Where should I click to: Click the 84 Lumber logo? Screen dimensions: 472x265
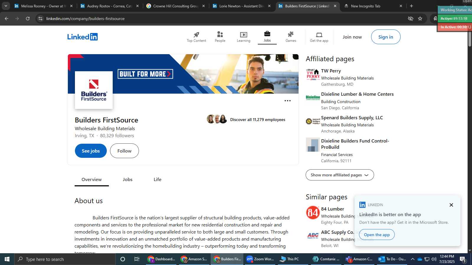313,213
